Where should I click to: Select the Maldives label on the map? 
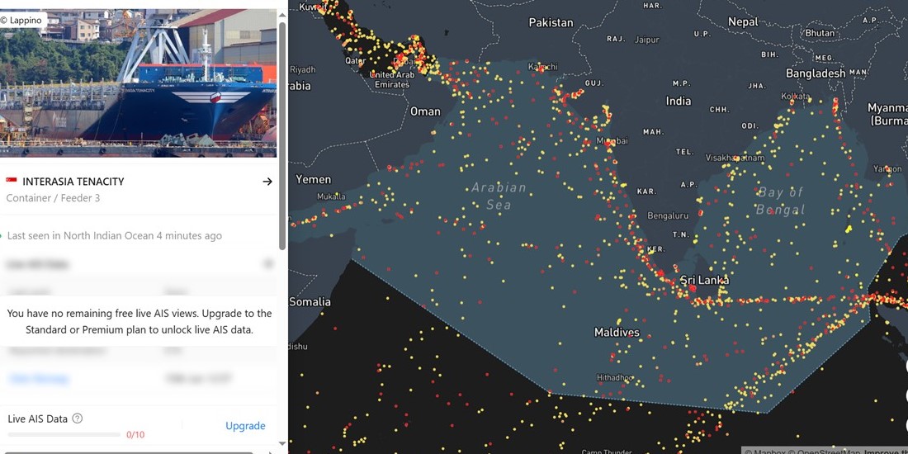click(x=617, y=333)
